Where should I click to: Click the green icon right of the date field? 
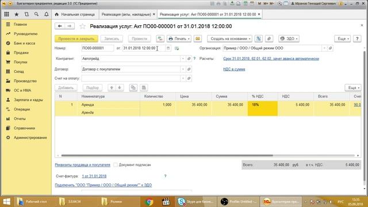coord(177,48)
